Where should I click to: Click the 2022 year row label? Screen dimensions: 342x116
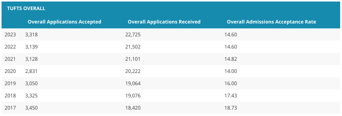(x=10, y=47)
